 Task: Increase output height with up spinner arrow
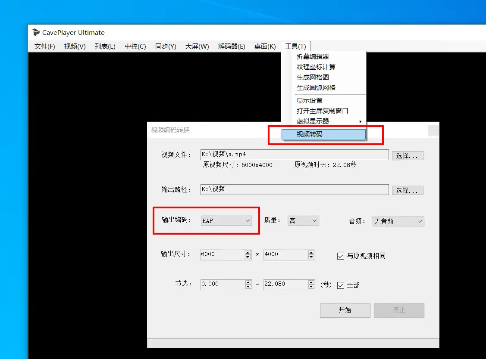311,252
